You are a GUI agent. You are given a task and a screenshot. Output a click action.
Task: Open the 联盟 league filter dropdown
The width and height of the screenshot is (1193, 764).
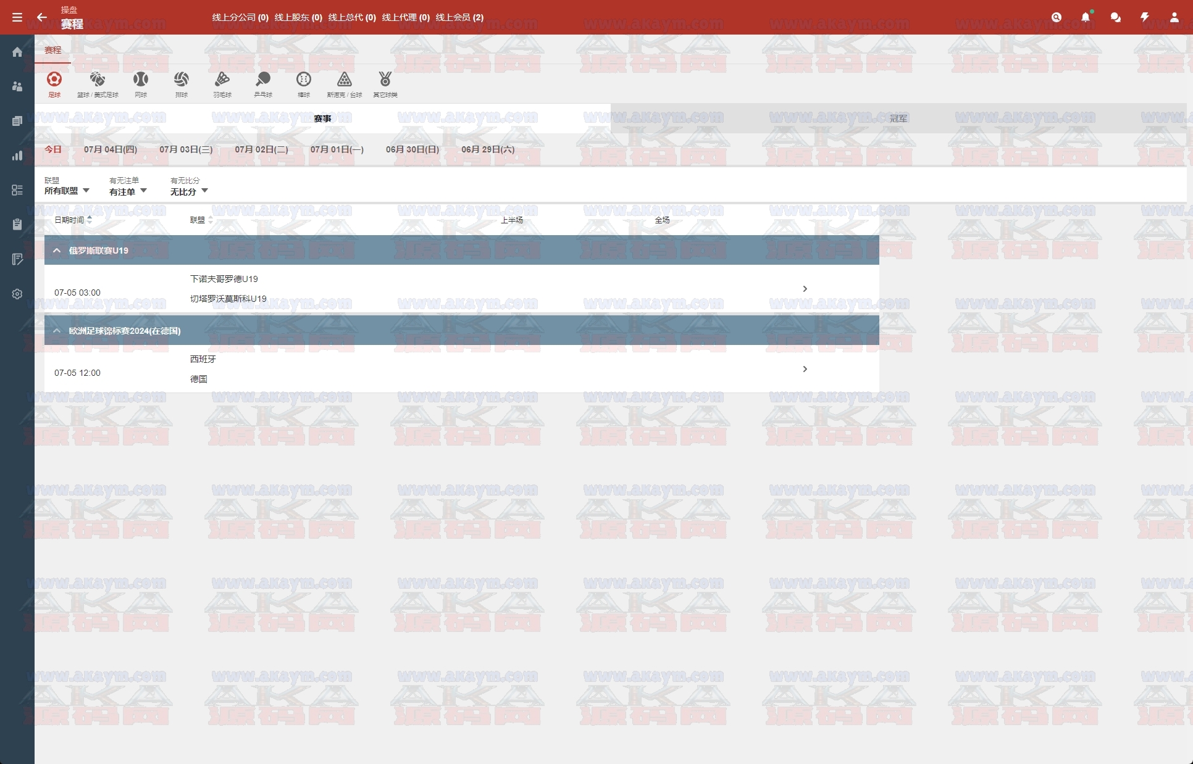67,191
